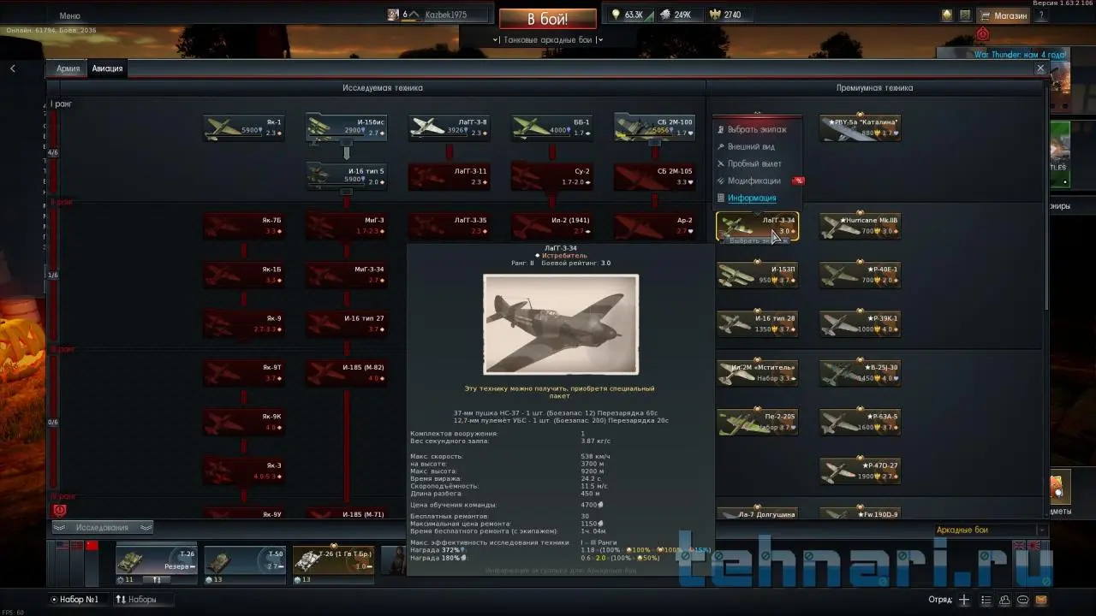Select the locked И-185 (М-82) card
Viewport: 1096px width, 616px height.
[x=347, y=373]
